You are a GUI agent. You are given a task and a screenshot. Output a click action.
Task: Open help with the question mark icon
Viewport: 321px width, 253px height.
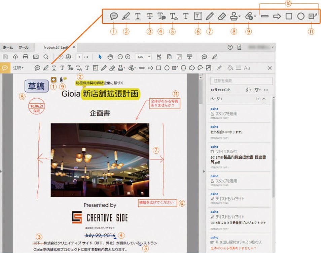[x=230, y=47]
